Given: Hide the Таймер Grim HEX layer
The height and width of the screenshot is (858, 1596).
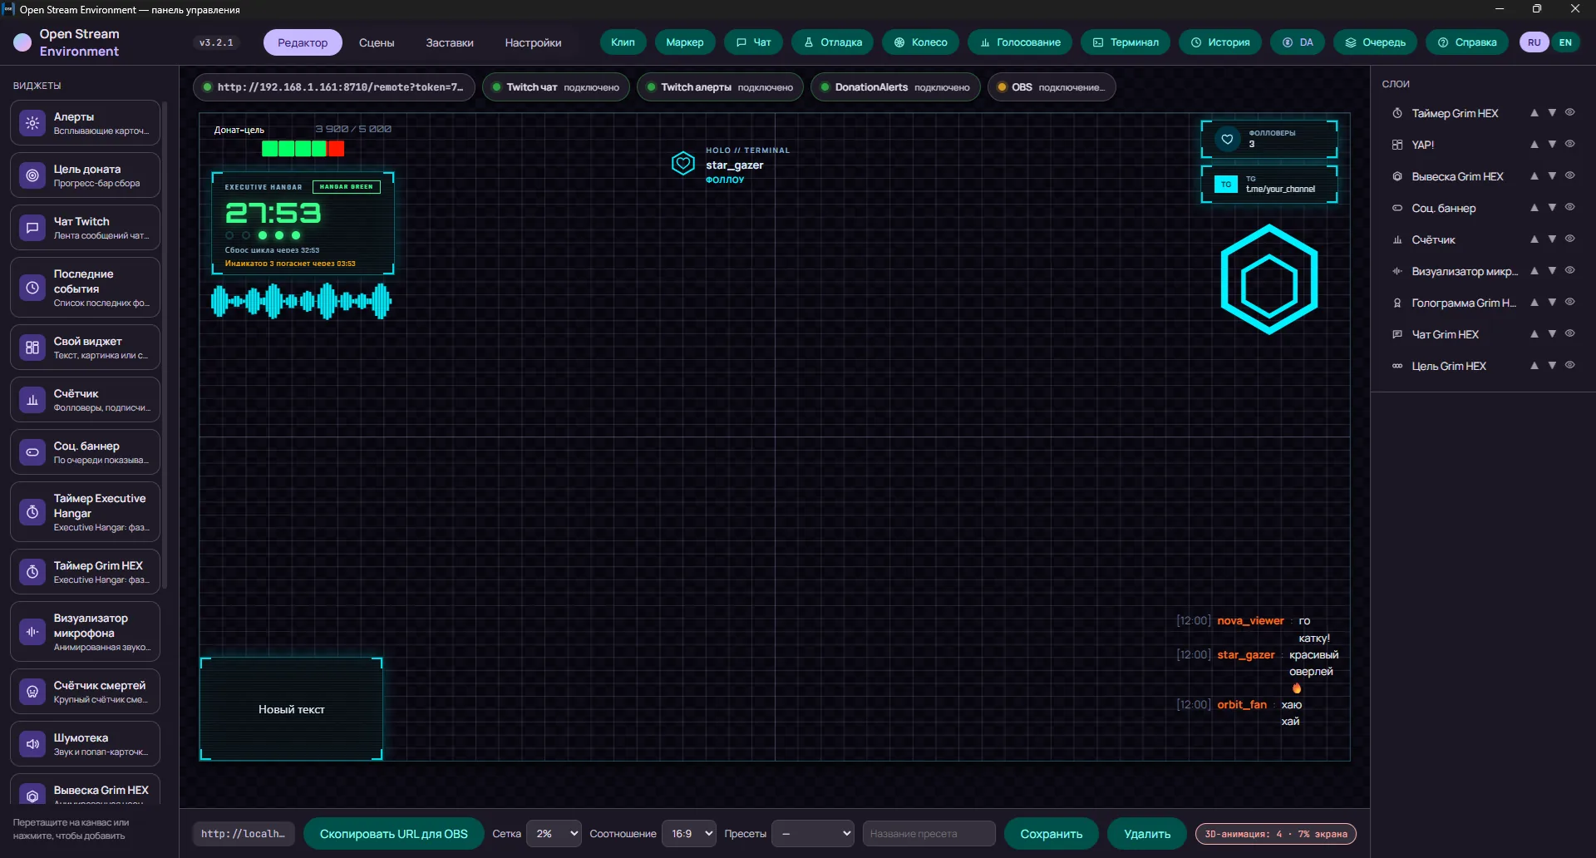Looking at the screenshot, I should 1570,113.
